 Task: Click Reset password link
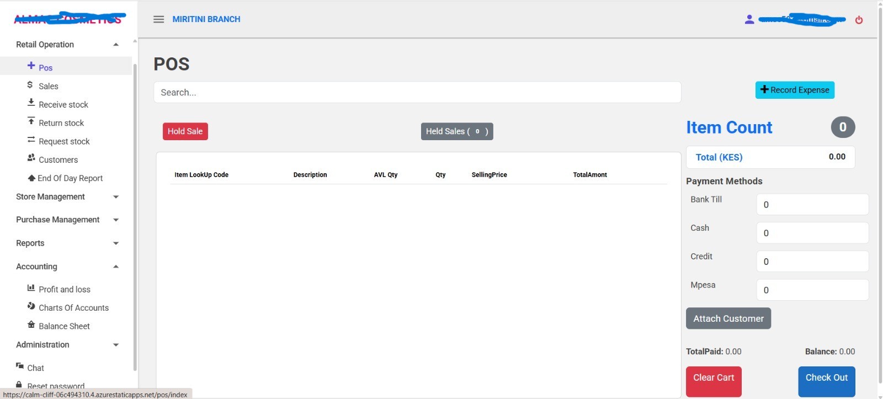click(56, 386)
